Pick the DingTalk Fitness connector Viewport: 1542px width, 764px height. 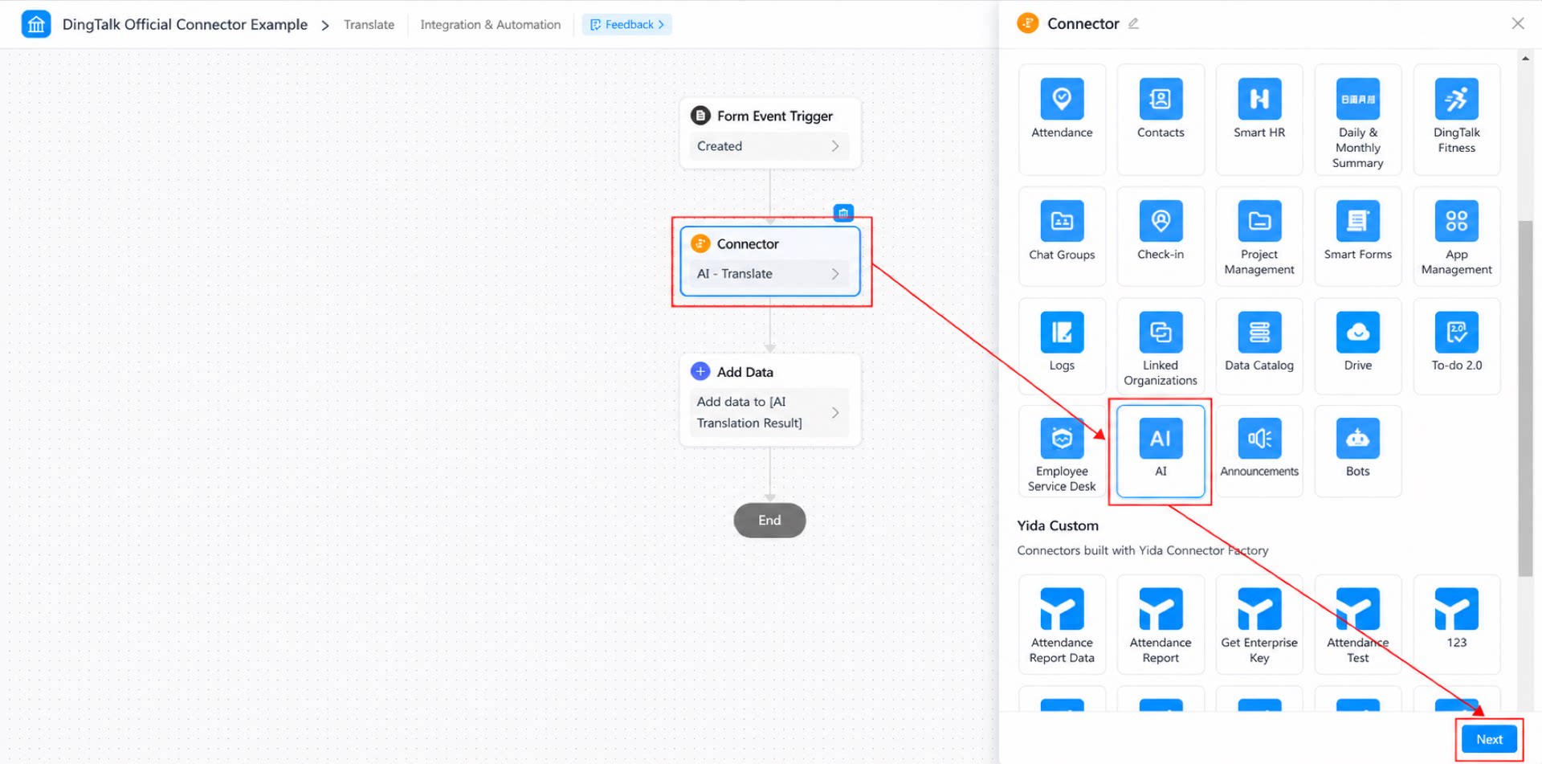coord(1457,119)
